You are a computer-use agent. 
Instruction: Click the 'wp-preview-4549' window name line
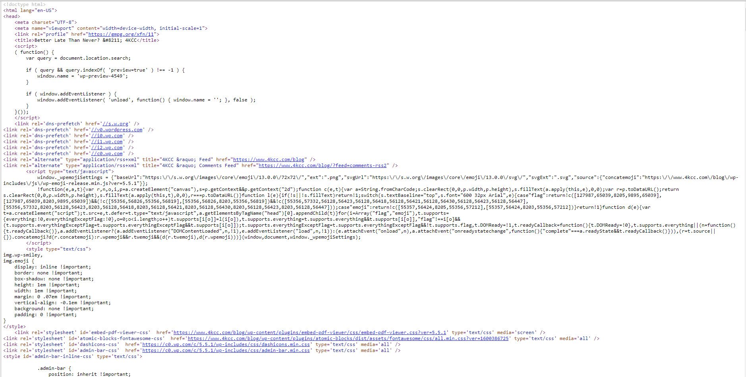(x=83, y=76)
